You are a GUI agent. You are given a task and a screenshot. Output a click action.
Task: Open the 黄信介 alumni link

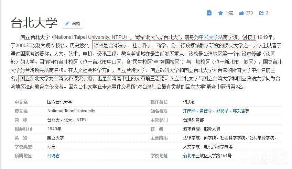[206, 111]
